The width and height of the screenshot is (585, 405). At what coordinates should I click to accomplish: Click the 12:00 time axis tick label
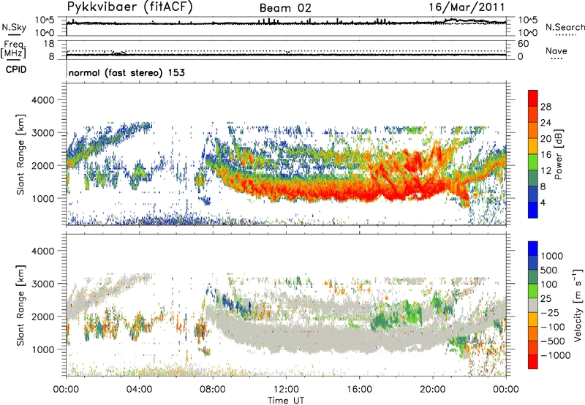286,390
